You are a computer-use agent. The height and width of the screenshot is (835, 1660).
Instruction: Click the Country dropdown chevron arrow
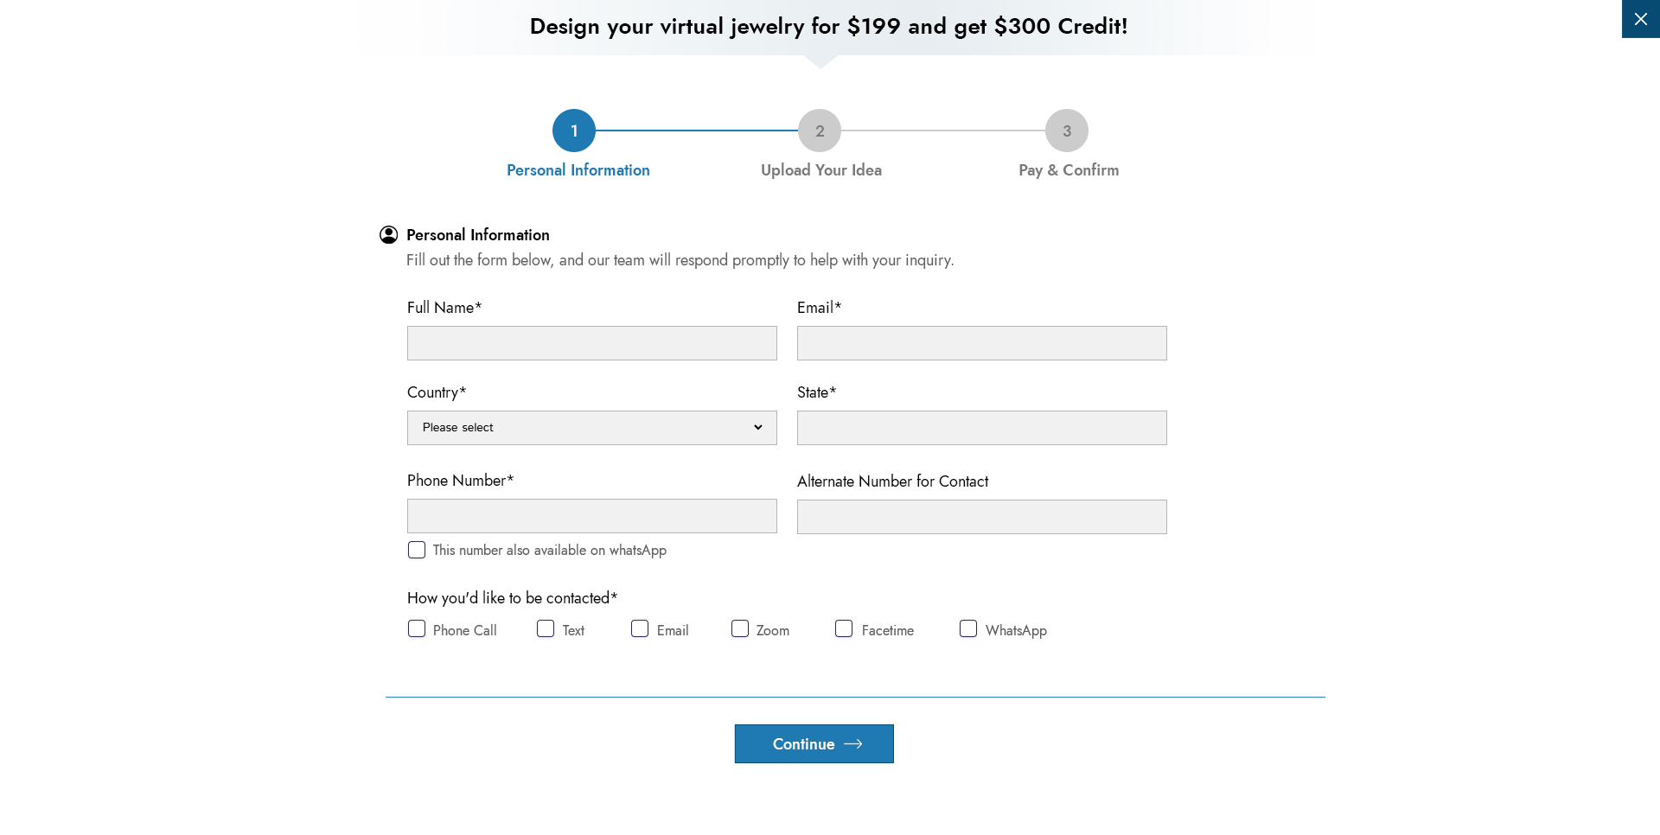coord(758,428)
